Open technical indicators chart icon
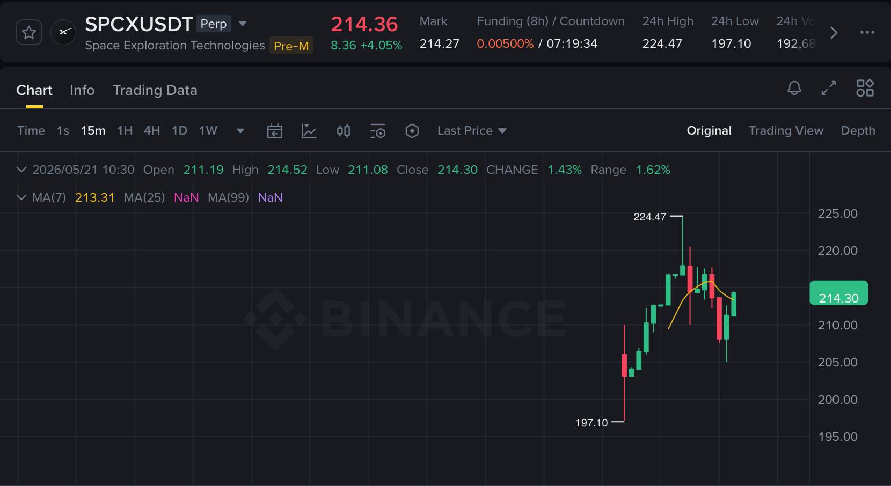 [x=309, y=131]
